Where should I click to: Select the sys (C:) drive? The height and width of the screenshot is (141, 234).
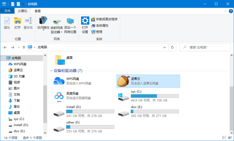[148, 96]
